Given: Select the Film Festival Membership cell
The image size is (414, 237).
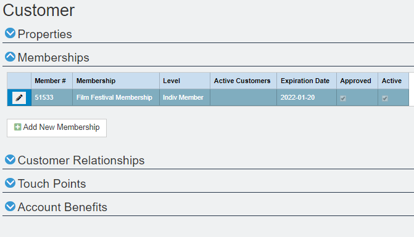Looking at the screenshot, I should pos(116,97).
